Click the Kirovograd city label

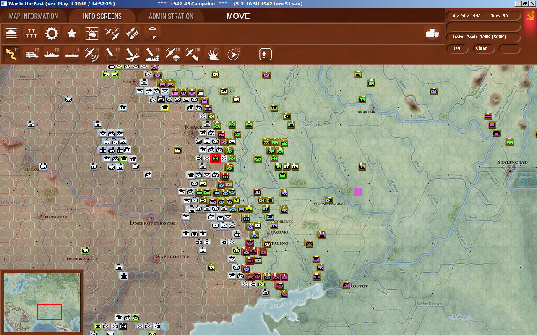pos(55,217)
